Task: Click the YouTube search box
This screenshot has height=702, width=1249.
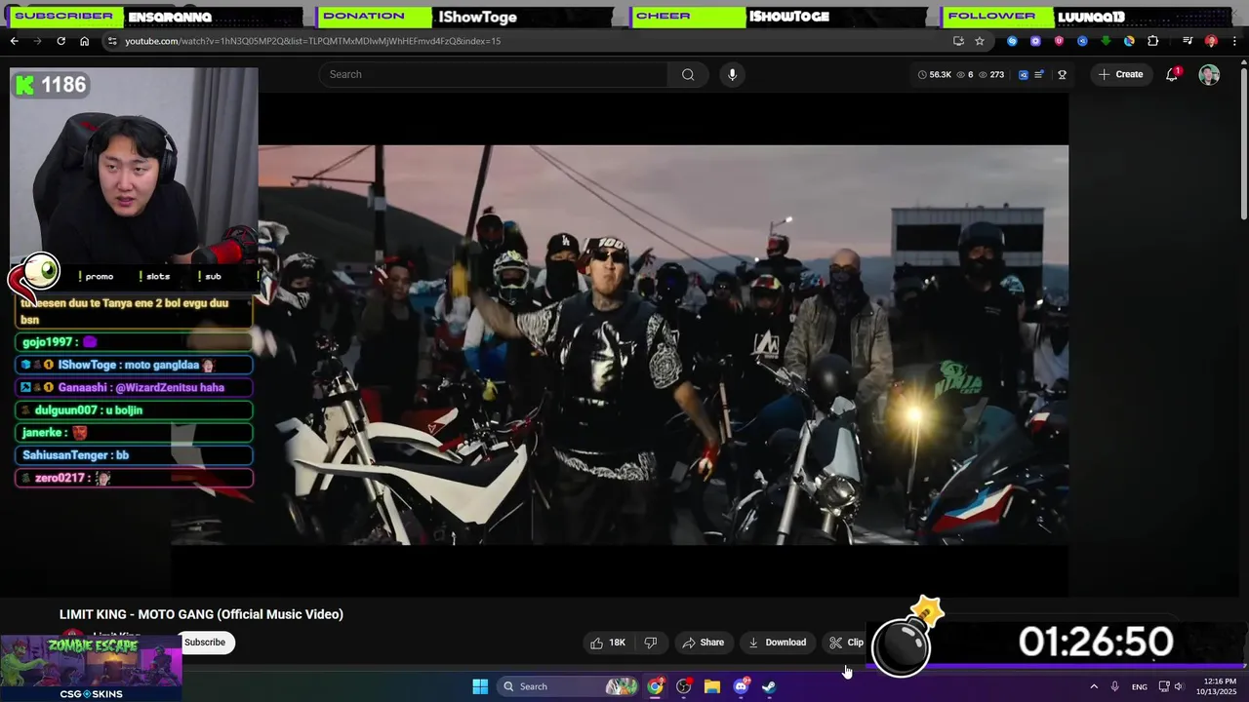Action: [494, 74]
